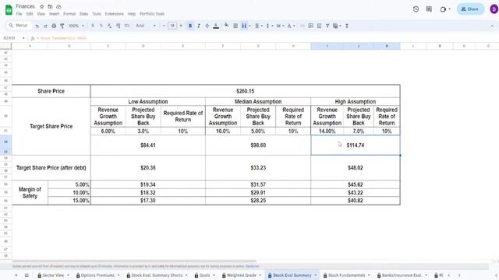Toggle Strikethrough formatting
The image size is (499, 280).
pos(207,26)
